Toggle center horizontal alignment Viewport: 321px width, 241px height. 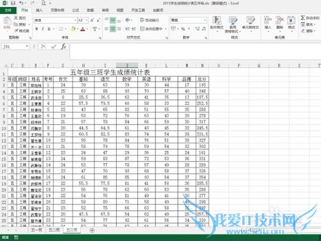(113, 29)
